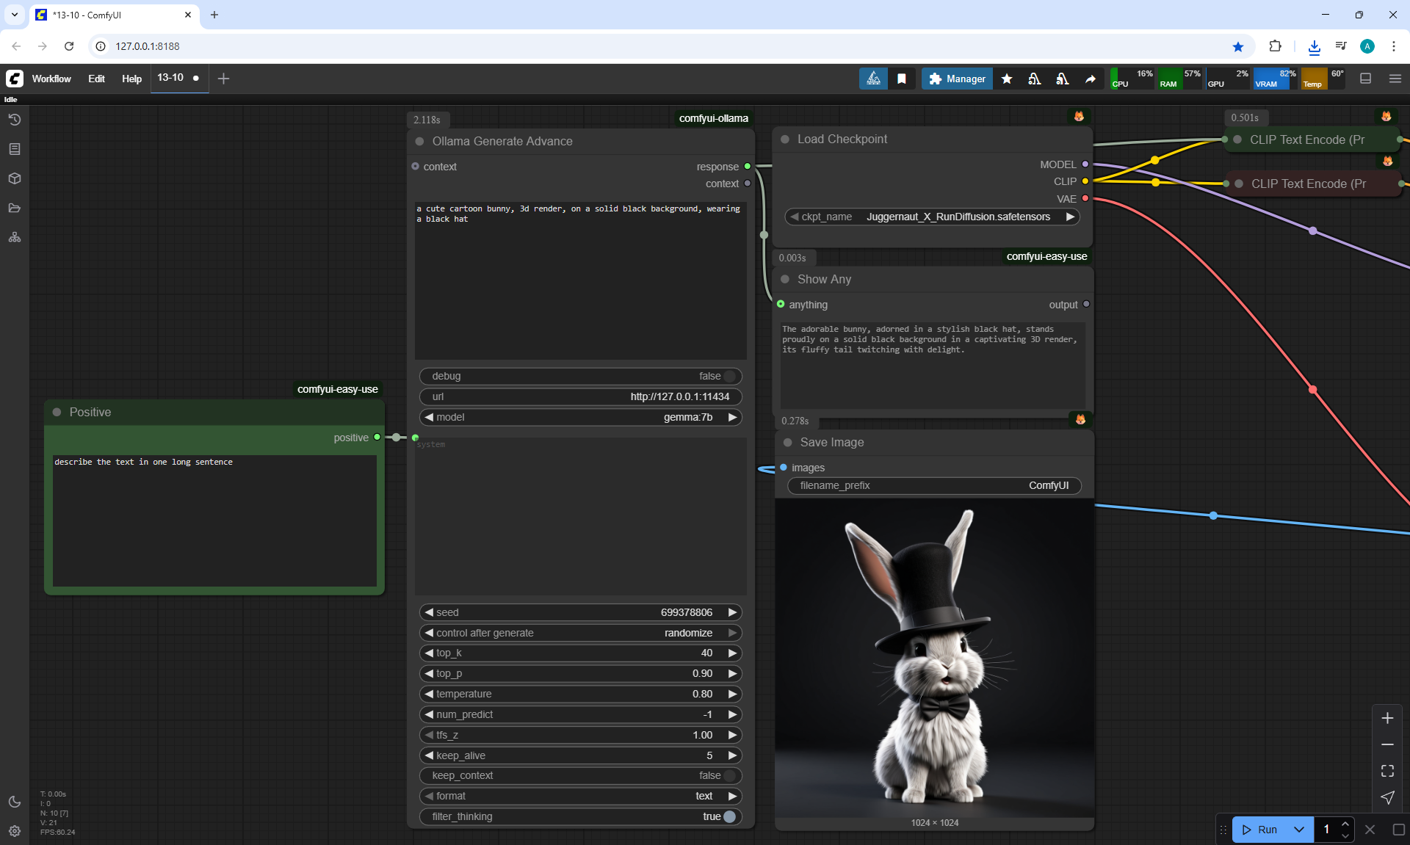The width and height of the screenshot is (1410, 845).
Task: Open the model library cube icon
Action: [15, 178]
